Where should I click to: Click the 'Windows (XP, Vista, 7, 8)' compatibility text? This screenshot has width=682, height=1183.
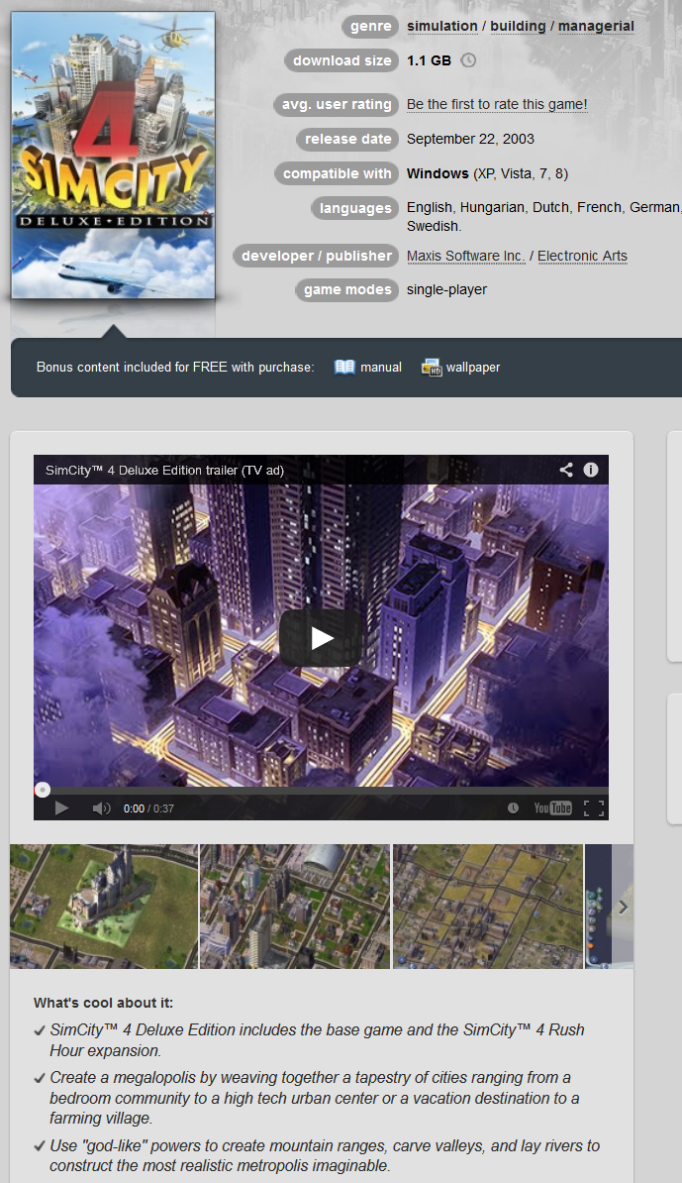click(x=488, y=173)
